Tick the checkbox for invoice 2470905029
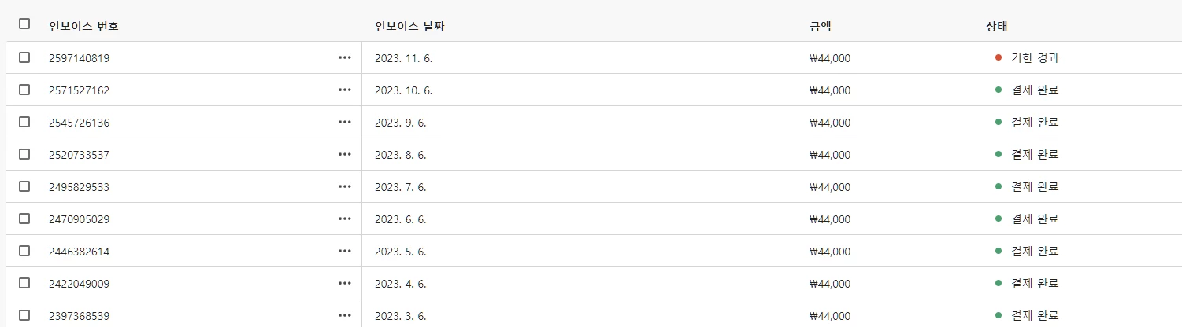Image resolution: width=1182 pixels, height=327 pixels. (x=24, y=219)
